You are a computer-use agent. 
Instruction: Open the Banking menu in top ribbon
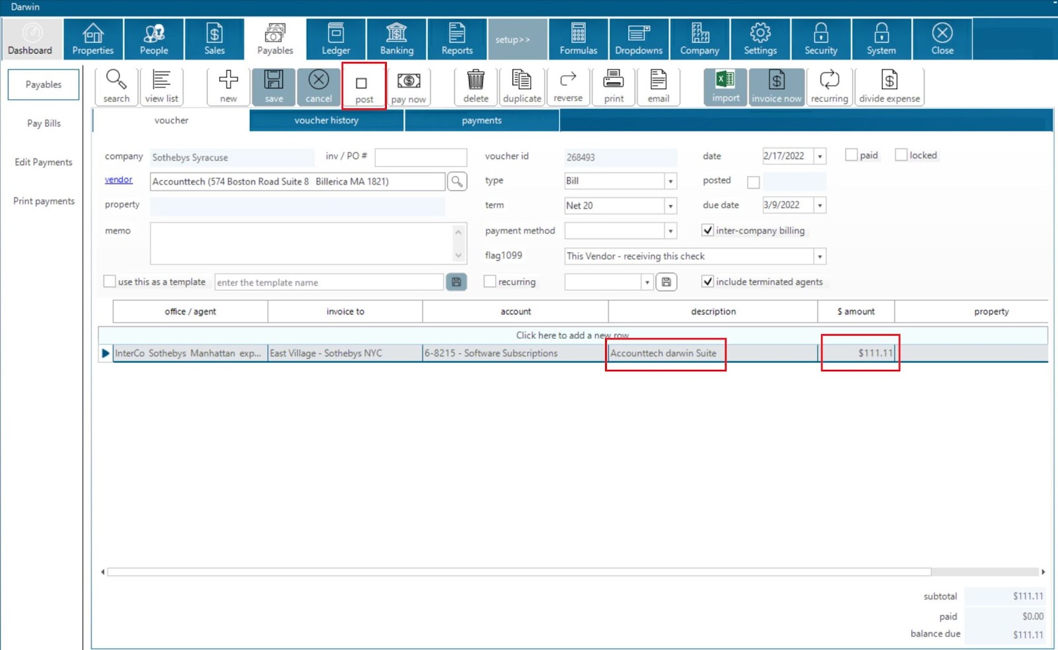click(396, 39)
